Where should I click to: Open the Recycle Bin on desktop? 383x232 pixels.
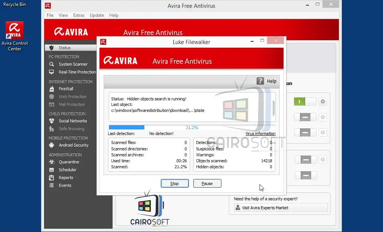[x=15, y=4]
